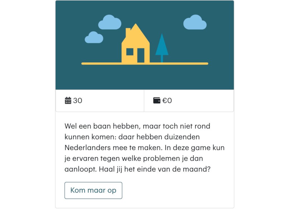288x216 pixels.
Task: Click the wallet icon beside €0
Action: tap(157, 100)
